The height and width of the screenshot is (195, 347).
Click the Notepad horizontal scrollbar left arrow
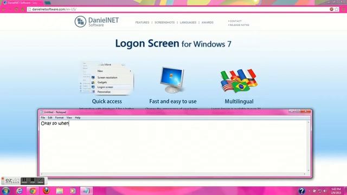click(x=42, y=174)
